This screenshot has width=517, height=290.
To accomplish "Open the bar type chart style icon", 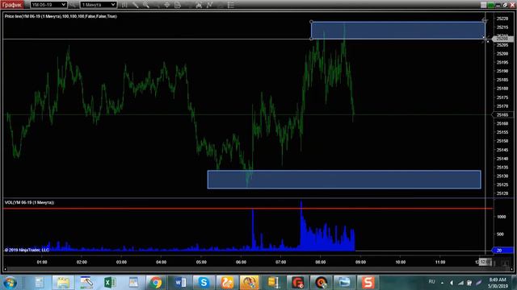I will point(124,5).
